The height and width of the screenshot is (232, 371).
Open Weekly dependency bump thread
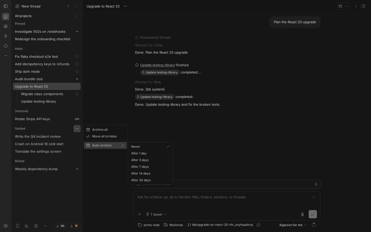pos(47,169)
